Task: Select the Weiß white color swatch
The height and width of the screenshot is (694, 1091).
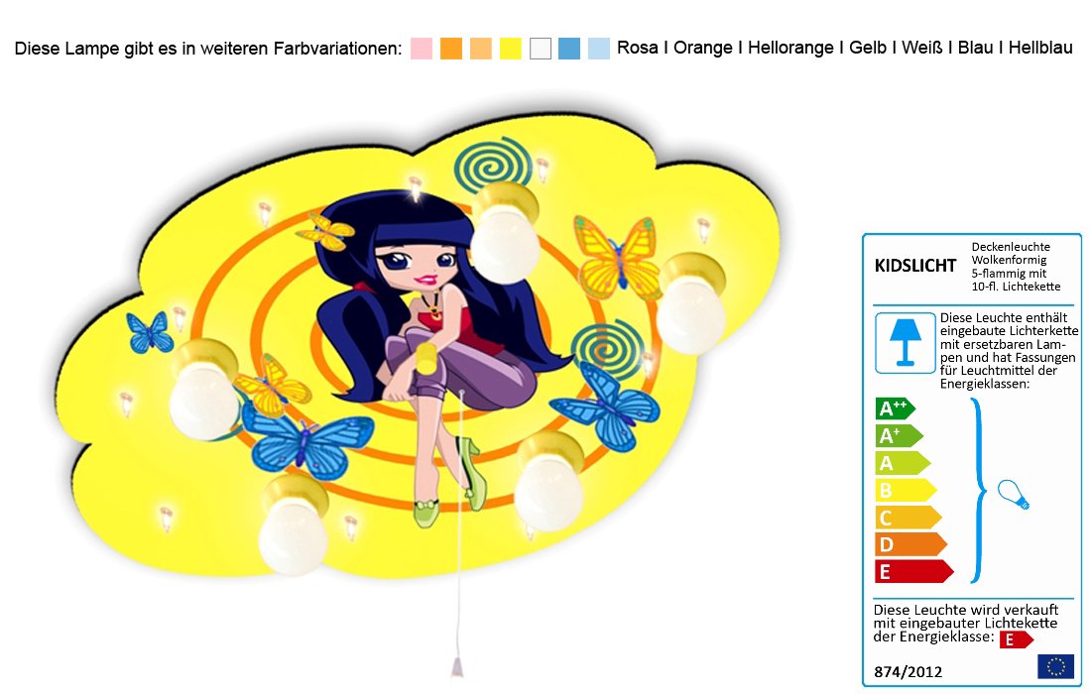Action: pyautogui.click(x=541, y=48)
